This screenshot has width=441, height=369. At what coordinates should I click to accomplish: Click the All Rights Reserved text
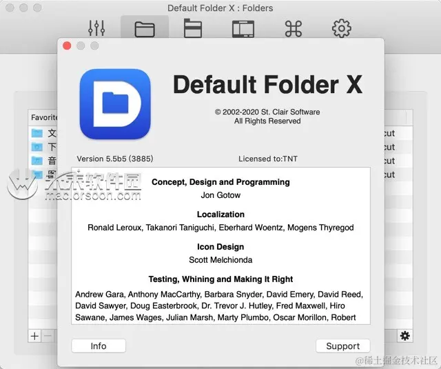[267, 121]
